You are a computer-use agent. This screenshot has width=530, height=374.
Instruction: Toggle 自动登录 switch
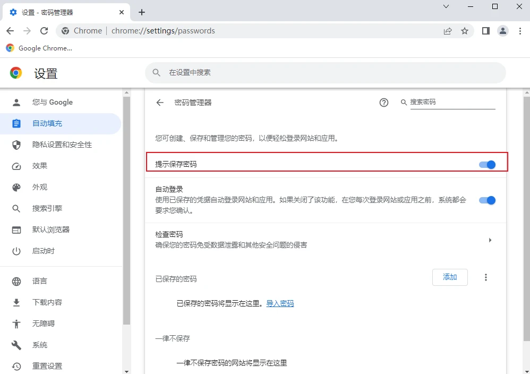click(487, 200)
